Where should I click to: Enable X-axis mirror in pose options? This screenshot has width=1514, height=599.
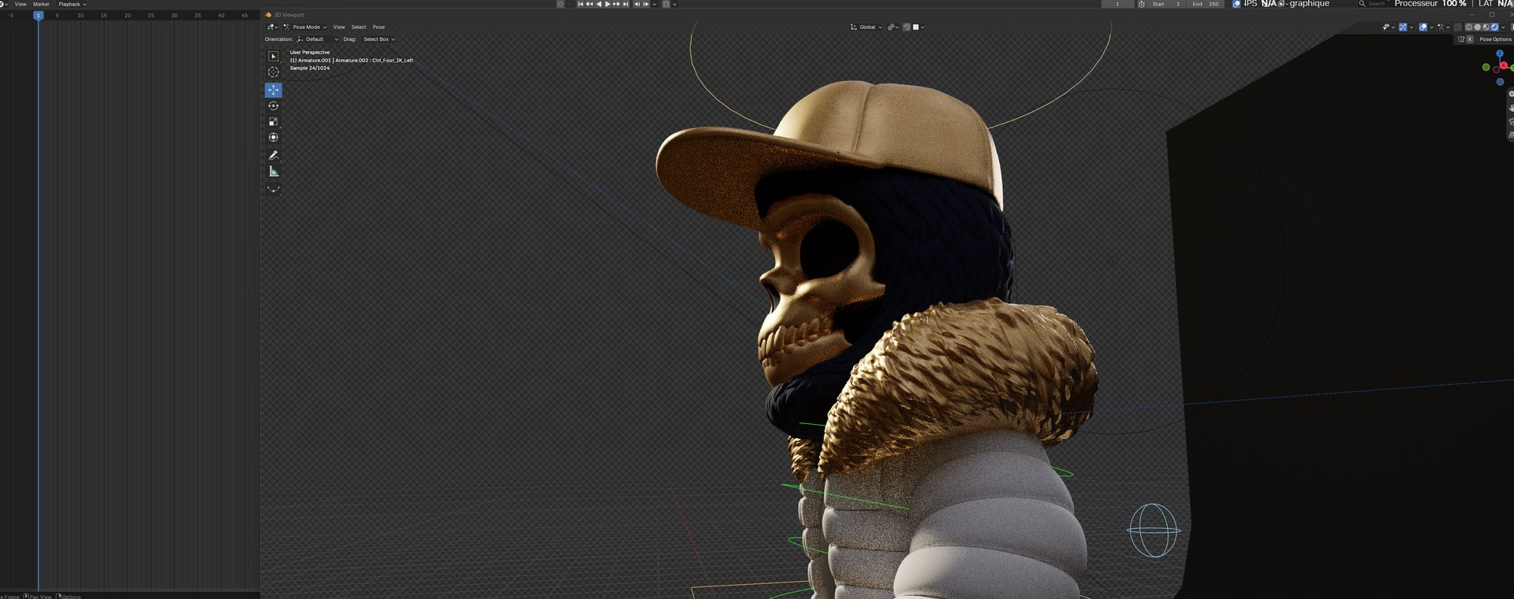tap(1469, 39)
